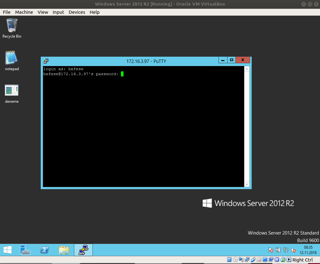
Task: Open the Windows Start button
Action: 8,250
